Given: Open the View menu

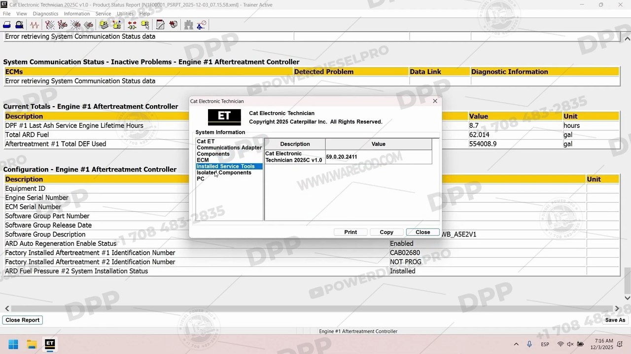Looking at the screenshot, I should (22, 14).
